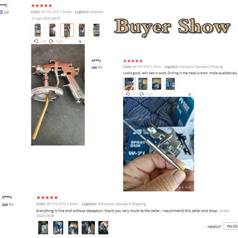The width and height of the screenshot is (238, 238).
Task: Open first thumbnail in V***v review
Action: 43,227
